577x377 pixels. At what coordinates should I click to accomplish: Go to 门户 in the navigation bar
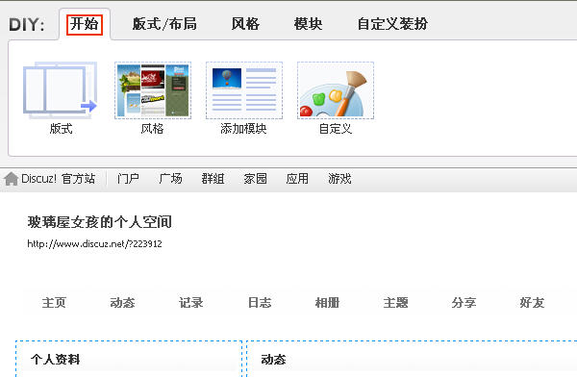pos(128,179)
